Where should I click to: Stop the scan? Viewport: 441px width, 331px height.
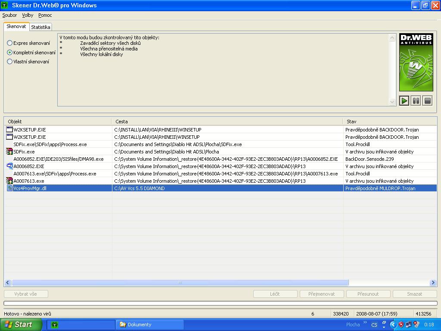(x=427, y=101)
